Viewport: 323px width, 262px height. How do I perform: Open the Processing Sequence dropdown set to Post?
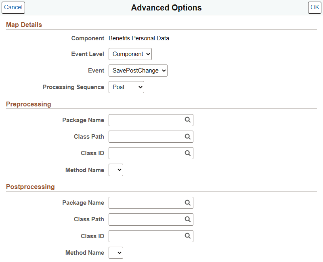[126, 87]
